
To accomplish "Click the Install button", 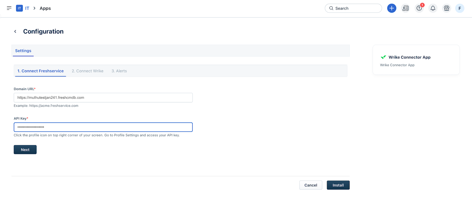I will pyautogui.click(x=338, y=185).
